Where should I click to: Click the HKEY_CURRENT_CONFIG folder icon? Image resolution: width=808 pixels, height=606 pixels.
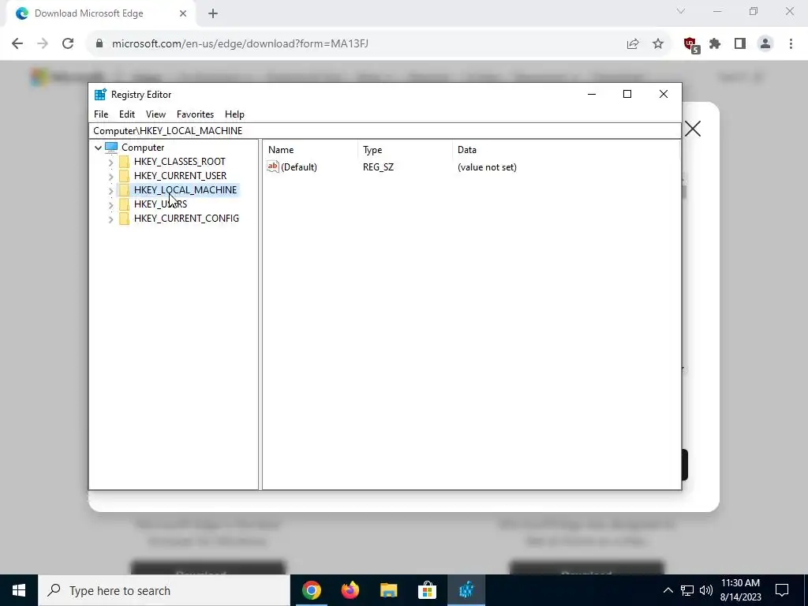click(124, 219)
